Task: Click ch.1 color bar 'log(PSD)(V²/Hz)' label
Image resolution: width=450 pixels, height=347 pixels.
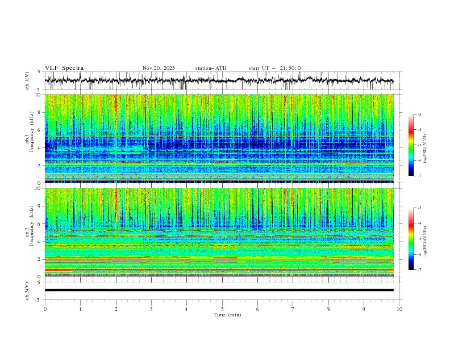Action: coord(425,148)
